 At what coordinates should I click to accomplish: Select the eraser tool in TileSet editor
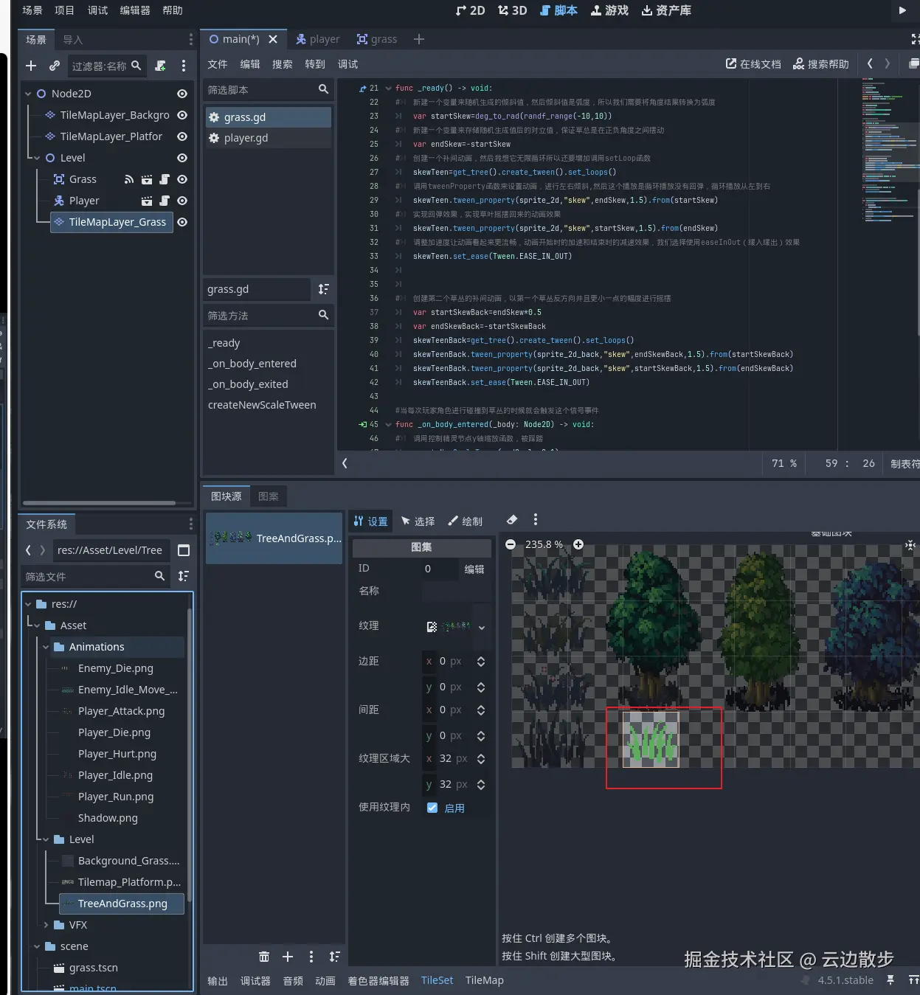pyautogui.click(x=512, y=520)
